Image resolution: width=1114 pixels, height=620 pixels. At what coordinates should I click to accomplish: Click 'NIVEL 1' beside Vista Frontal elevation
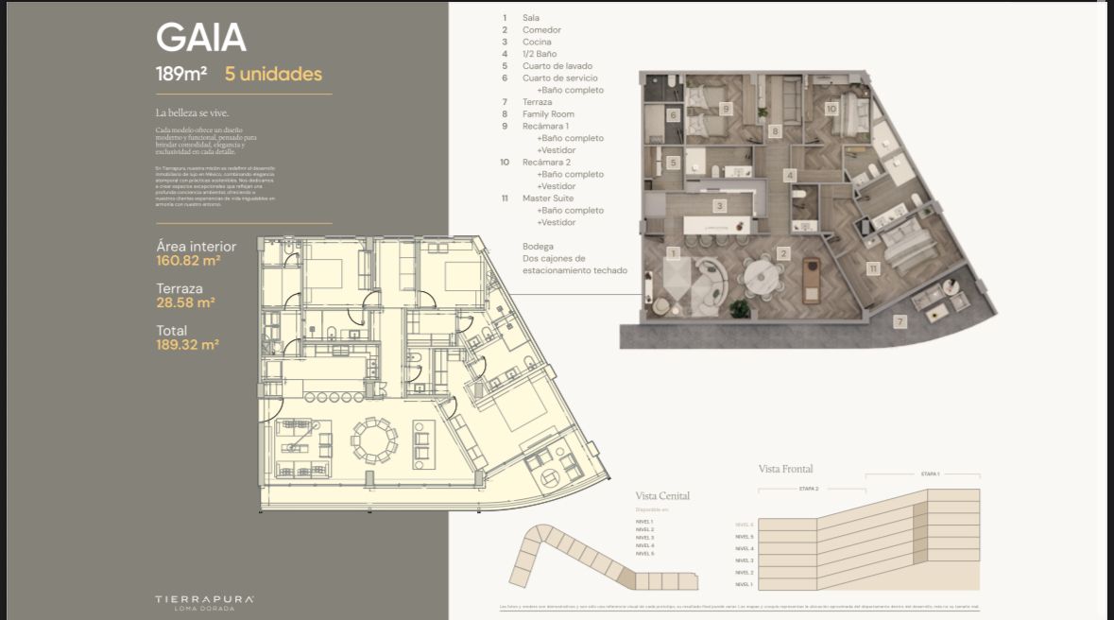(744, 584)
